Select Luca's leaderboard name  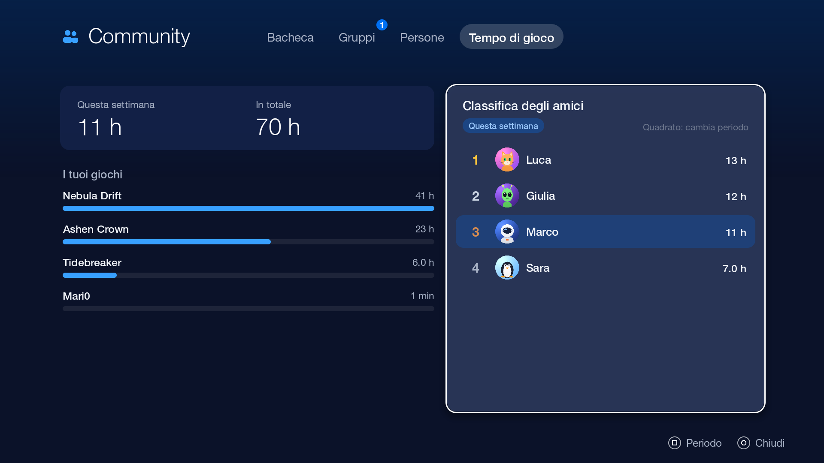(538, 160)
